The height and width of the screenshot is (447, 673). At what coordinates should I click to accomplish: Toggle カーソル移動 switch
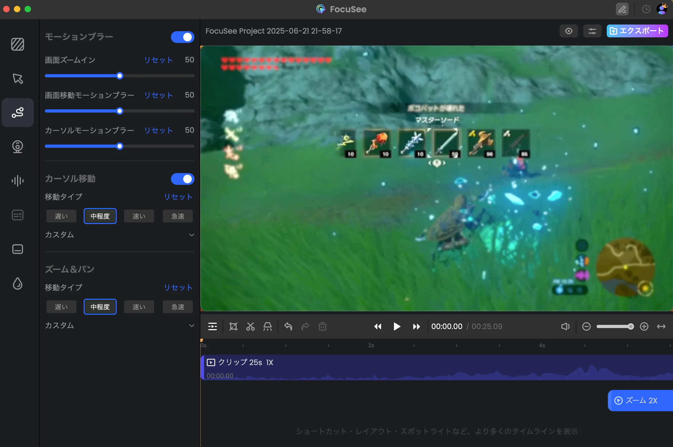click(183, 179)
